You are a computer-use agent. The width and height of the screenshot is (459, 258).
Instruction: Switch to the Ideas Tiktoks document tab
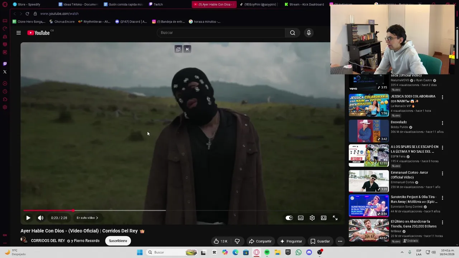pyautogui.click(x=78, y=4)
